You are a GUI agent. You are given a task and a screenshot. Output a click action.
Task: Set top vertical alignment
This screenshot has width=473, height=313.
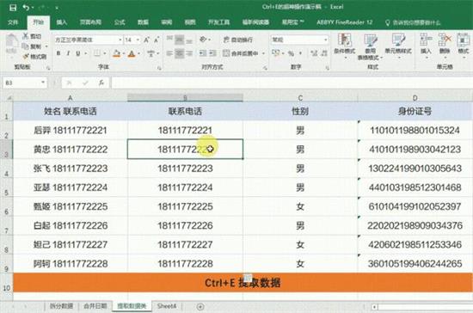(169, 39)
